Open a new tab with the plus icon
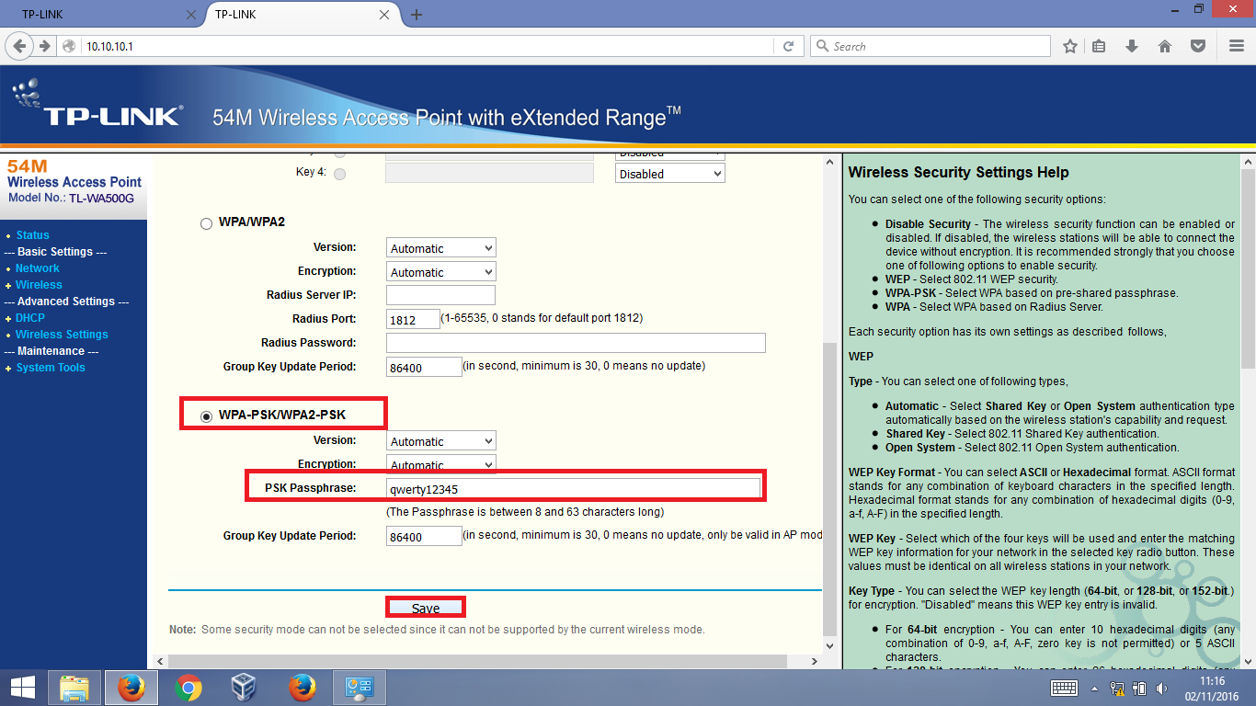1256x706 pixels. [417, 15]
